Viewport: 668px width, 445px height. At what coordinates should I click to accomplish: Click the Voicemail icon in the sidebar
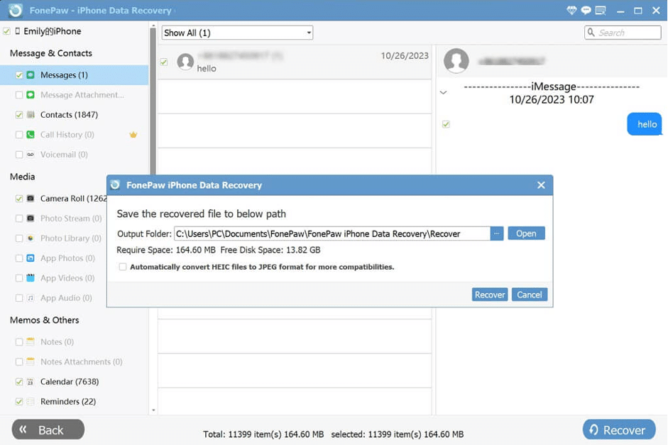[29, 154]
